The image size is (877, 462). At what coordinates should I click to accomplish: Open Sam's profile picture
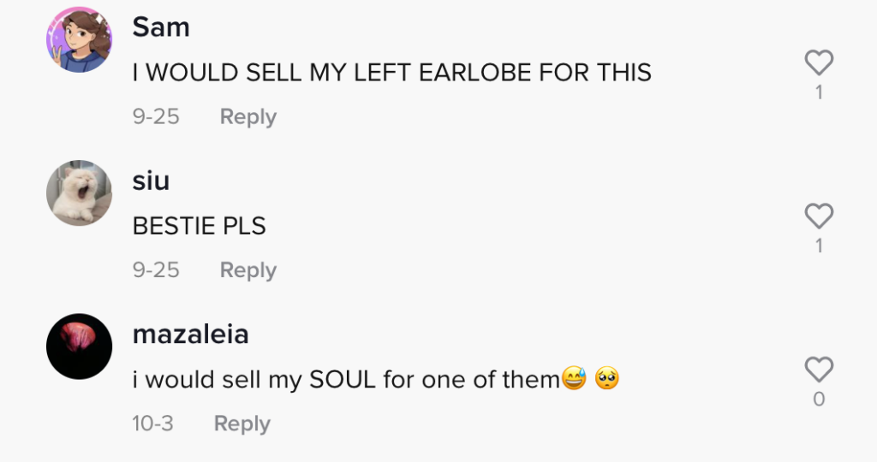(x=79, y=39)
